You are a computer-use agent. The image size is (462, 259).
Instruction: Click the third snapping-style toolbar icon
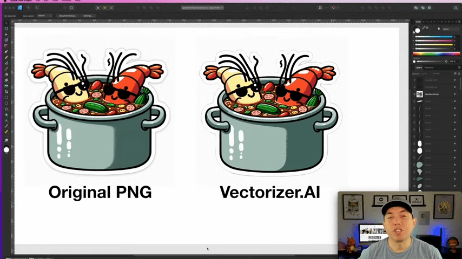pyautogui.click(x=111, y=8)
